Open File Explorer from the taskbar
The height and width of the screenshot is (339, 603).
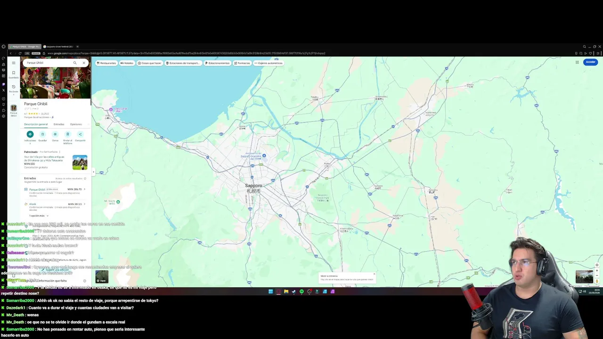286,291
